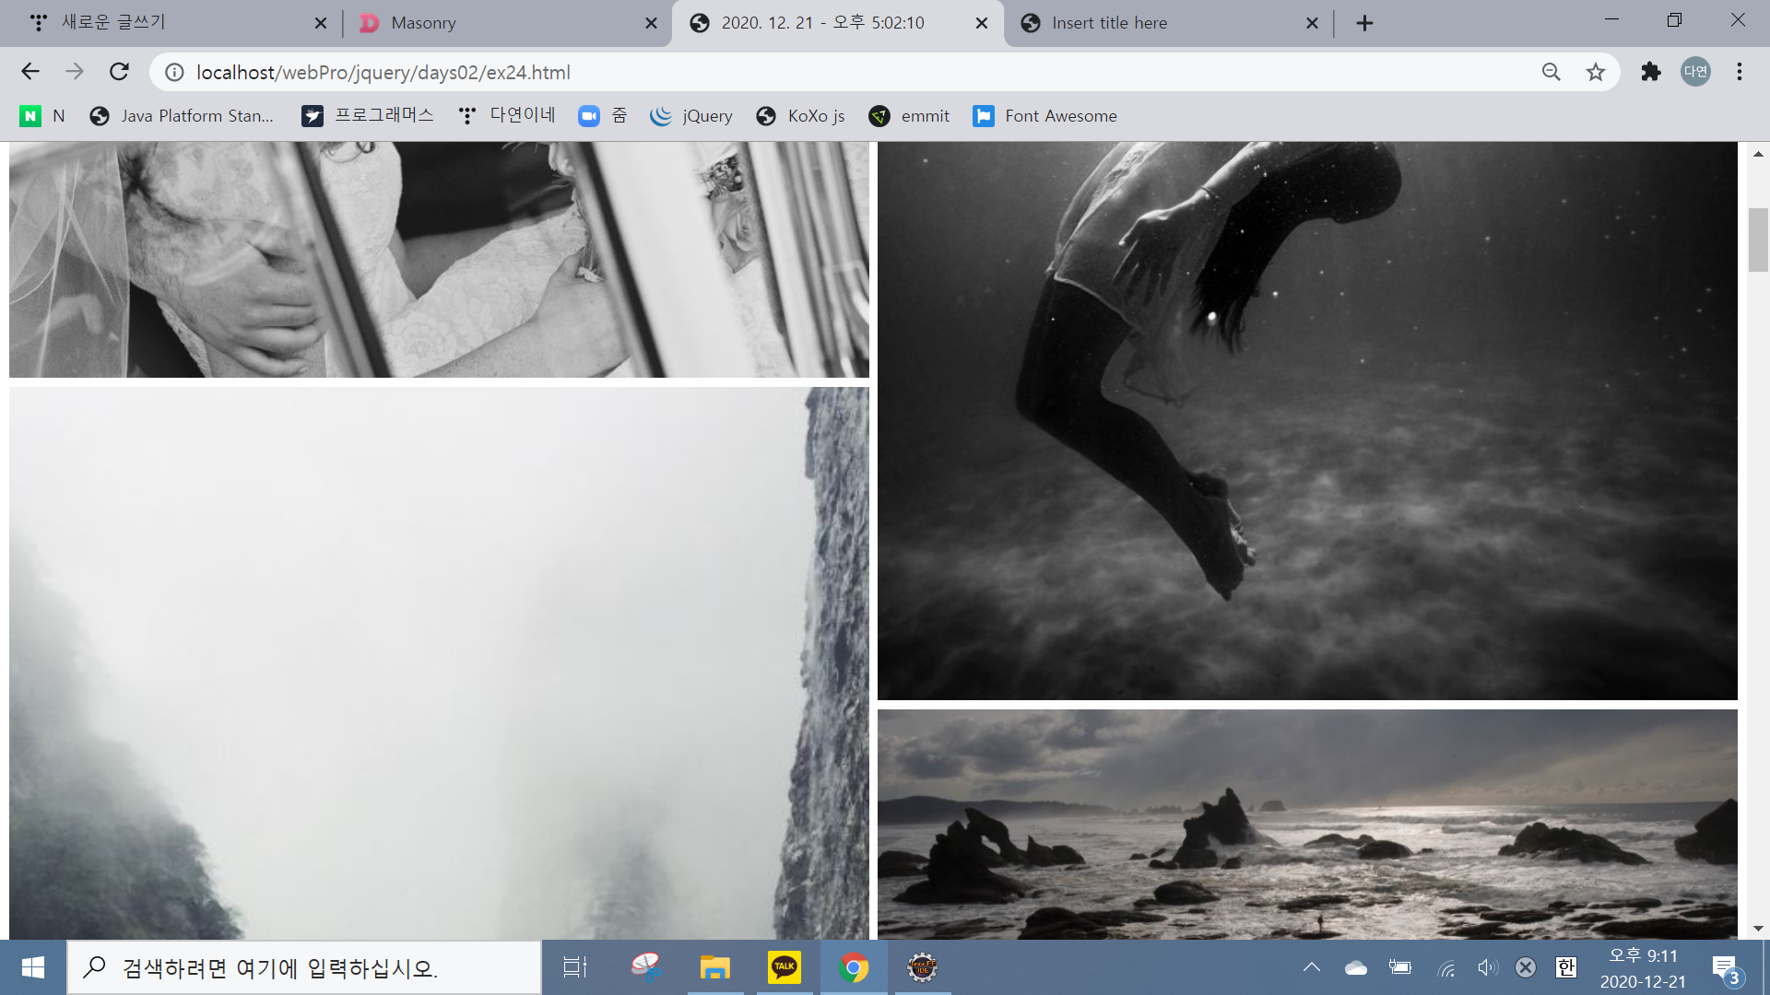Open the zoom magnifier icon in the address bar
This screenshot has height=995, width=1770.
coord(1551,72)
